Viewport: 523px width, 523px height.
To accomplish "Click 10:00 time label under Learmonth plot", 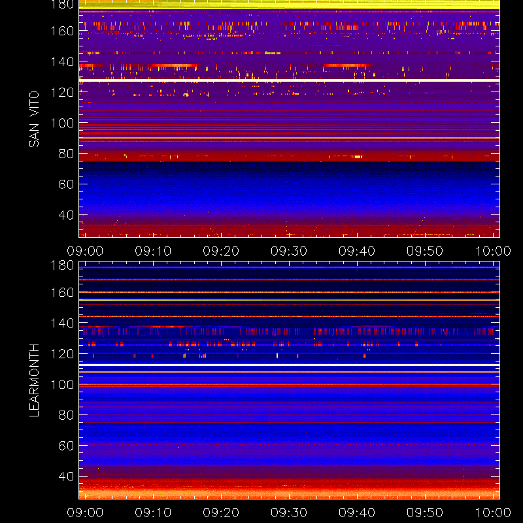I will [493, 513].
